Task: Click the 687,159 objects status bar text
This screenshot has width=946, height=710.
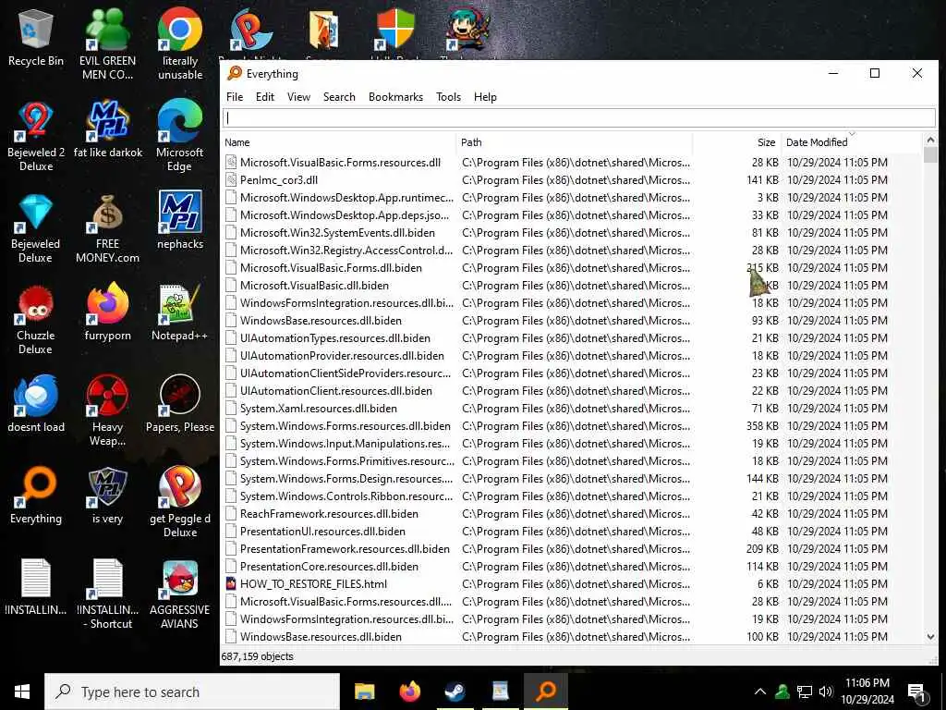Action: tap(257, 656)
